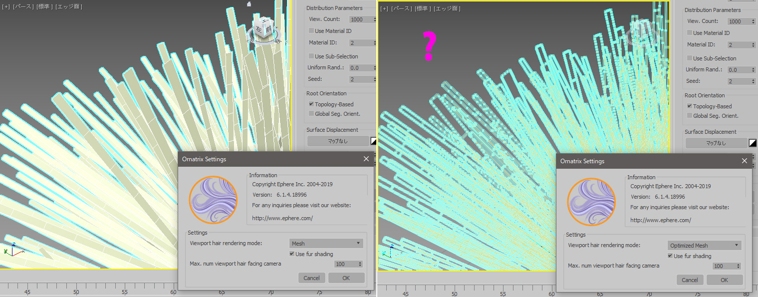The image size is (758, 297).
Task: Click black-white map icon beside left マップなし button
Action: pyautogui.click(x=373, y=141)
